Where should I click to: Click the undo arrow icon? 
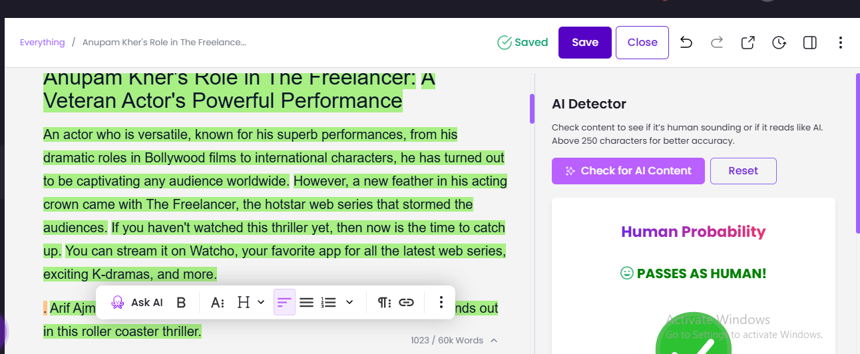(686, 43)
